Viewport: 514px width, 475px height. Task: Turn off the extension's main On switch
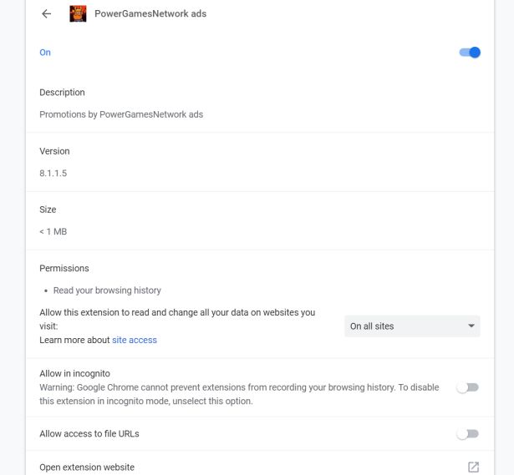pyautogui.click(x=470, y=53)
